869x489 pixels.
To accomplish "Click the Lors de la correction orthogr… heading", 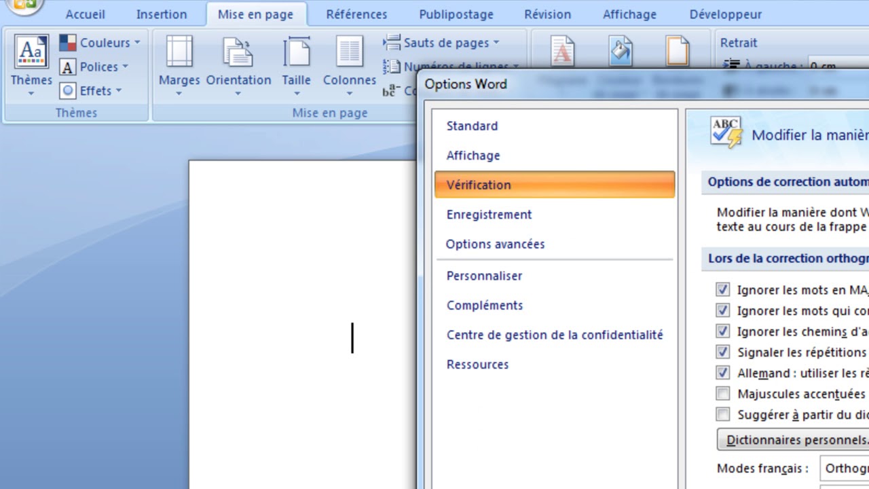I will (x=788, y=258).
